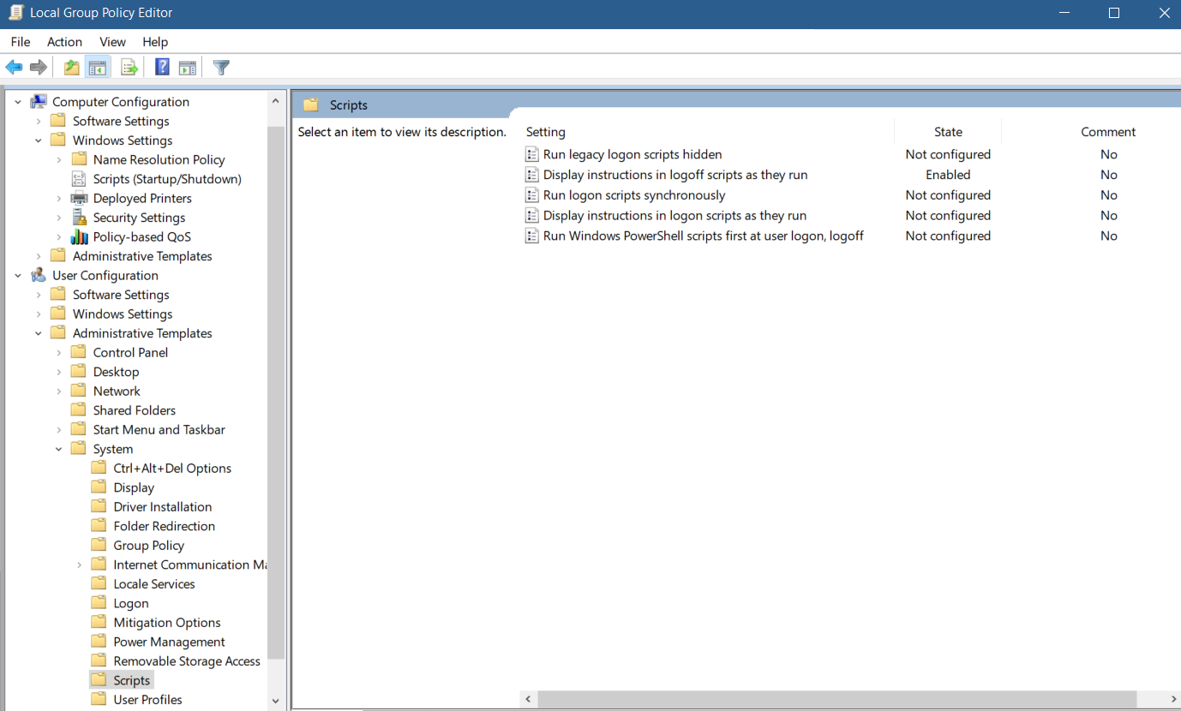Click the vertical scrollbar down arrow

click(x=275, y=701)
